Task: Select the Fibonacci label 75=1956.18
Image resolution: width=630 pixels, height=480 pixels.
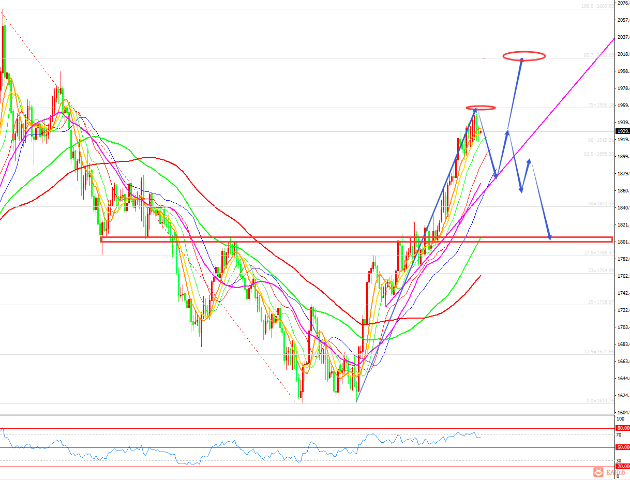Action: pyautogui.click(x=601, y=105)
